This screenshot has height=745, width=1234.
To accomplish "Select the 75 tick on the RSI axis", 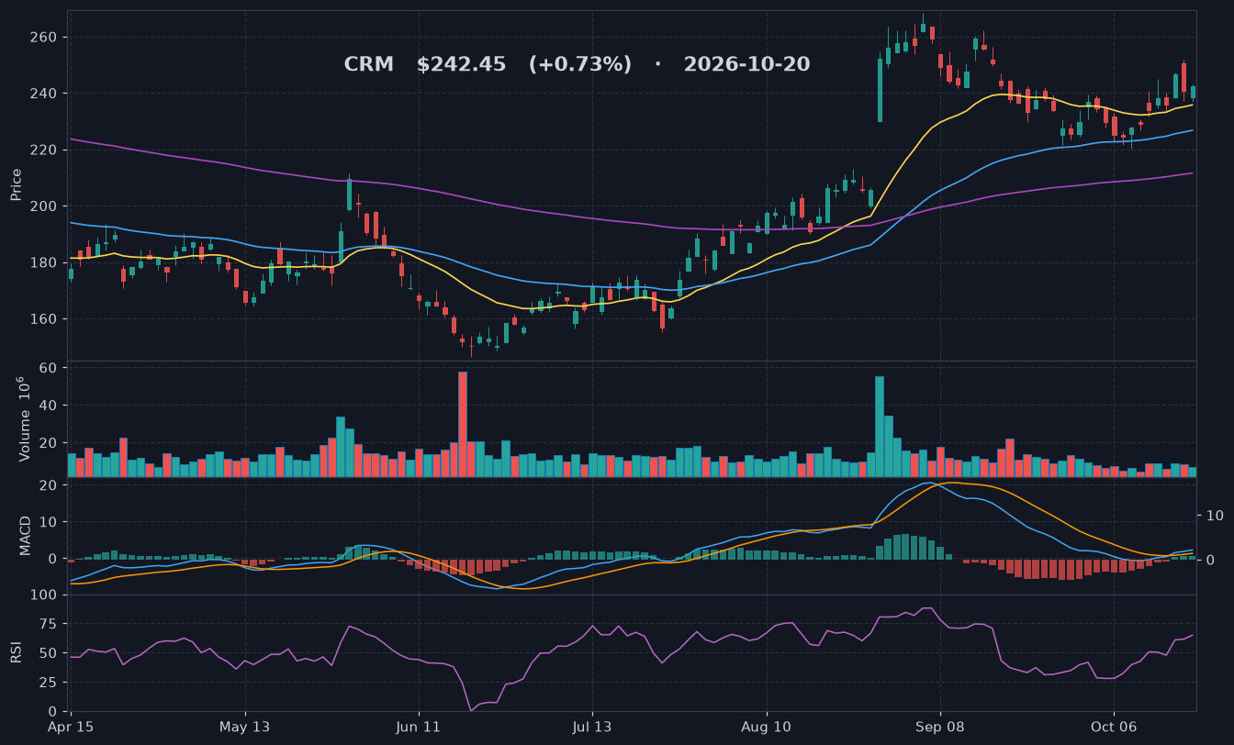I will [50, 625].
